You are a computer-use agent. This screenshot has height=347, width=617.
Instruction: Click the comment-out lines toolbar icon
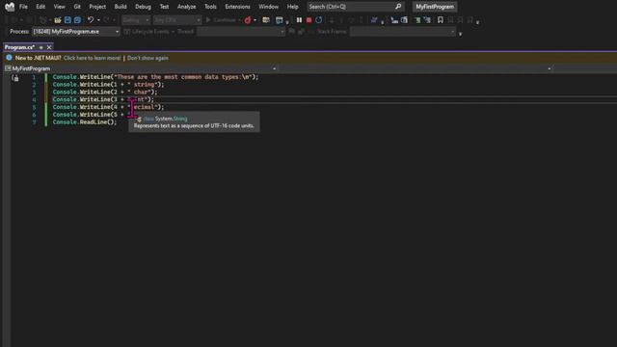click(x=417, y=20)
